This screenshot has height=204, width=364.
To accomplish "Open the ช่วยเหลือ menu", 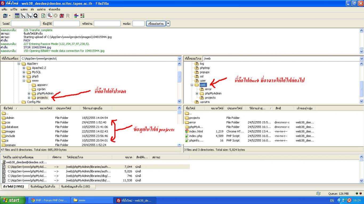I will pyautogui.click(x=54, y=9).
